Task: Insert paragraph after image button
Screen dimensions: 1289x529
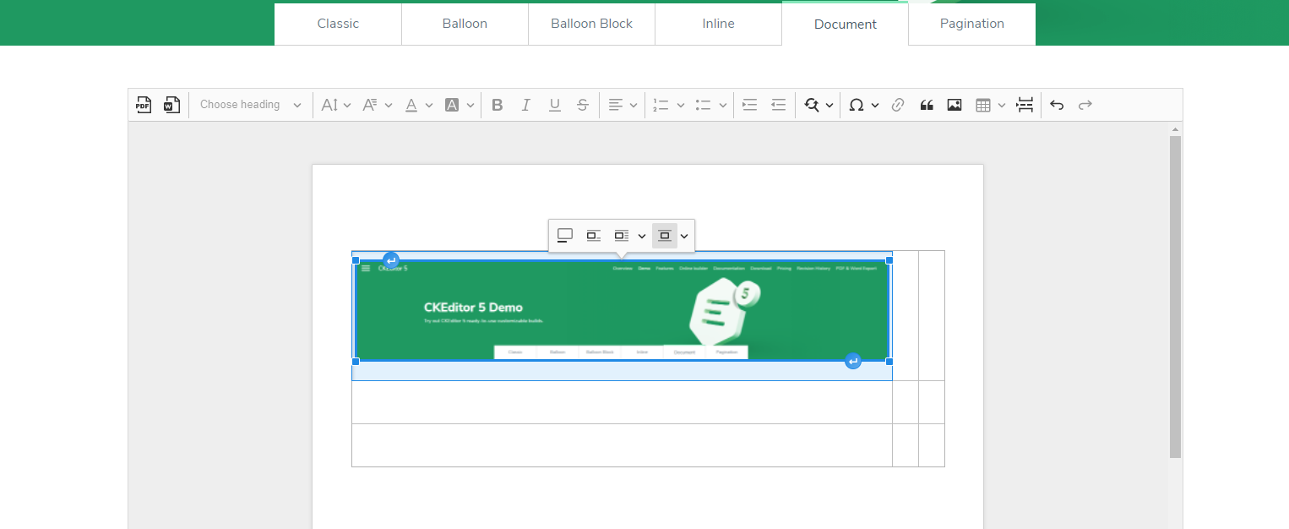Action: coord(853,362)
